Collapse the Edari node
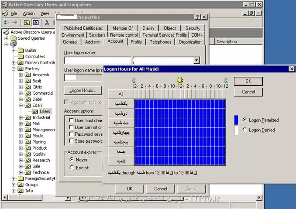 [x=21, y=105]
